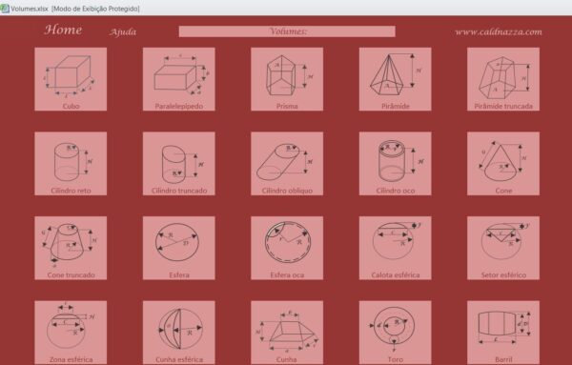Select the Paralelepípedo shape tile
Image resolution: width=572 pixels, height=365 pixels.
tap(179, 79)
